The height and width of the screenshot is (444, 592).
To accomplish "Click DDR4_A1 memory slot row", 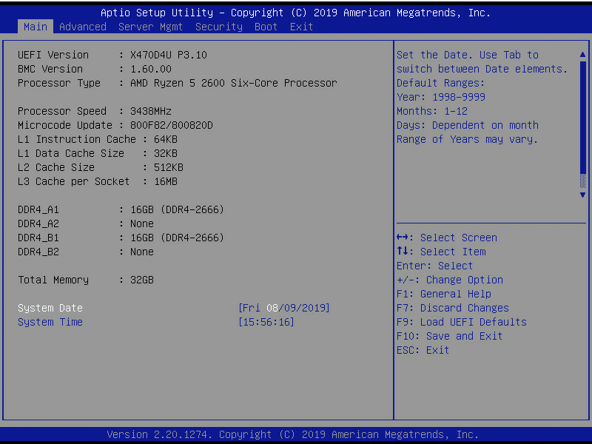I will pyautogui.click(x=121, y=209).
